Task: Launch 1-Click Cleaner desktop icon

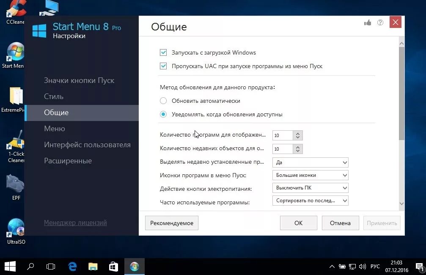Action: (x=16, y=147)
